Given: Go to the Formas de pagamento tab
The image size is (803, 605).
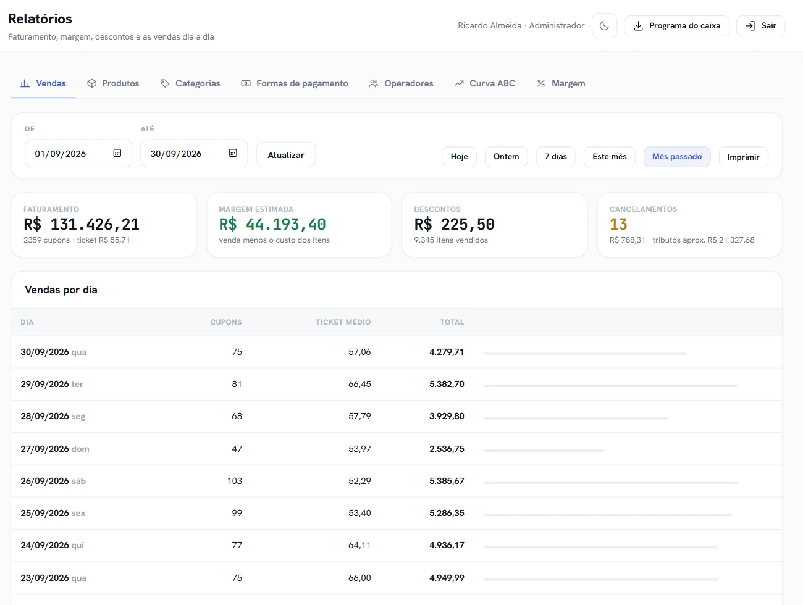Looking at the screenshot, I should point(295,83).
